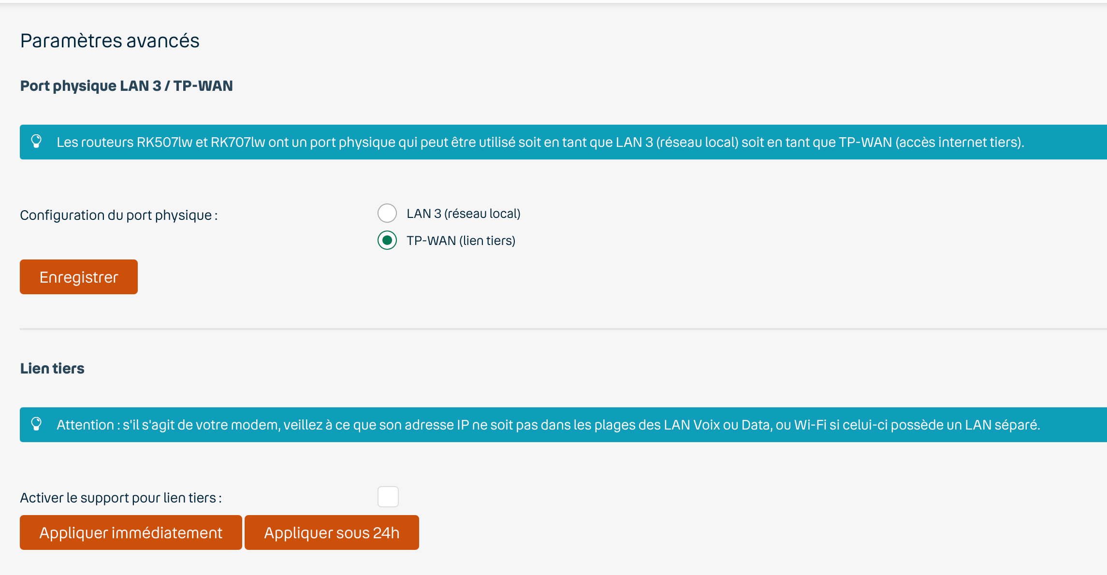Image resolution: width=1107 pixels, height=575 pixels.
Task: Click the 'Attention' modem IP warning banner text
Action: 548,425
